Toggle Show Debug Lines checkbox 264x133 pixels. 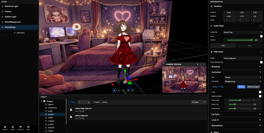(261, 62)
